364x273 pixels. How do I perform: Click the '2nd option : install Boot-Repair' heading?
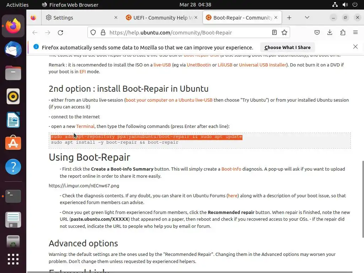pyautogui.click(x=129, y=89)
